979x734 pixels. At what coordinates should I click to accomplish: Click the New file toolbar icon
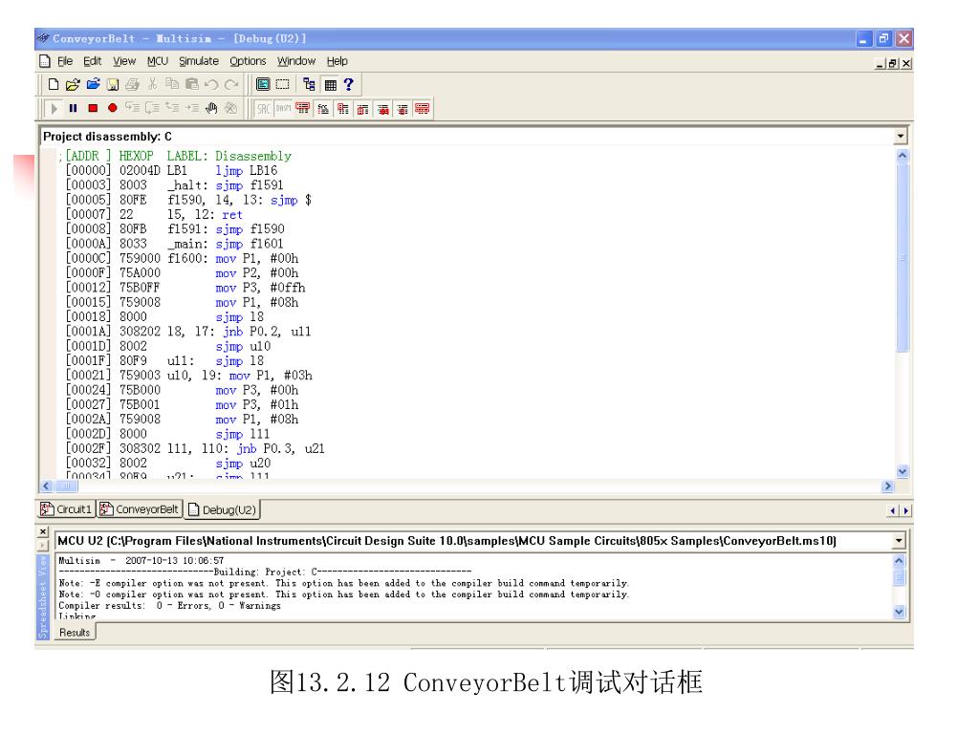click(54, 84)
